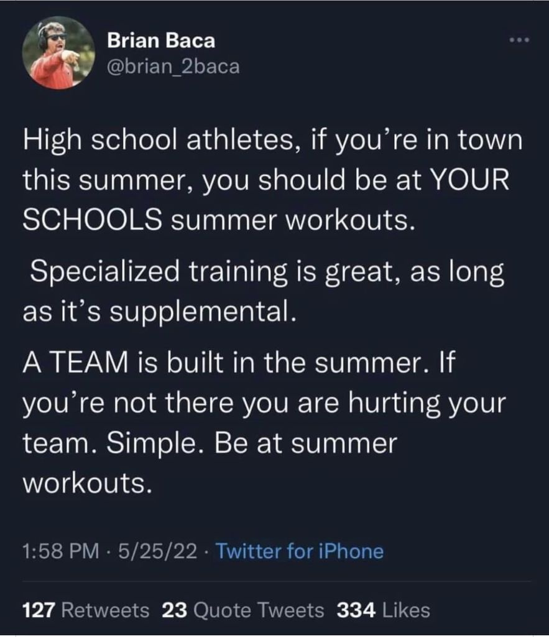The image size is (549, 637).
Task: Click the 'Simple.' sentence in the tweet
Action: (x=157, y=444)
